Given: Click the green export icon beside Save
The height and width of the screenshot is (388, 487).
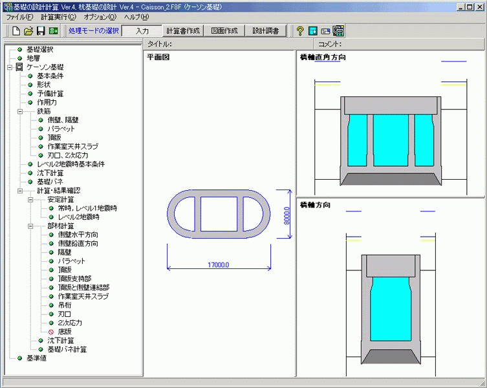Looking at the screenshot, I should (x=54, y=30).
